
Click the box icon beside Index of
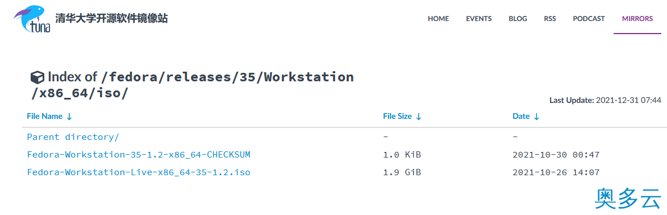[x=37, y=77]
